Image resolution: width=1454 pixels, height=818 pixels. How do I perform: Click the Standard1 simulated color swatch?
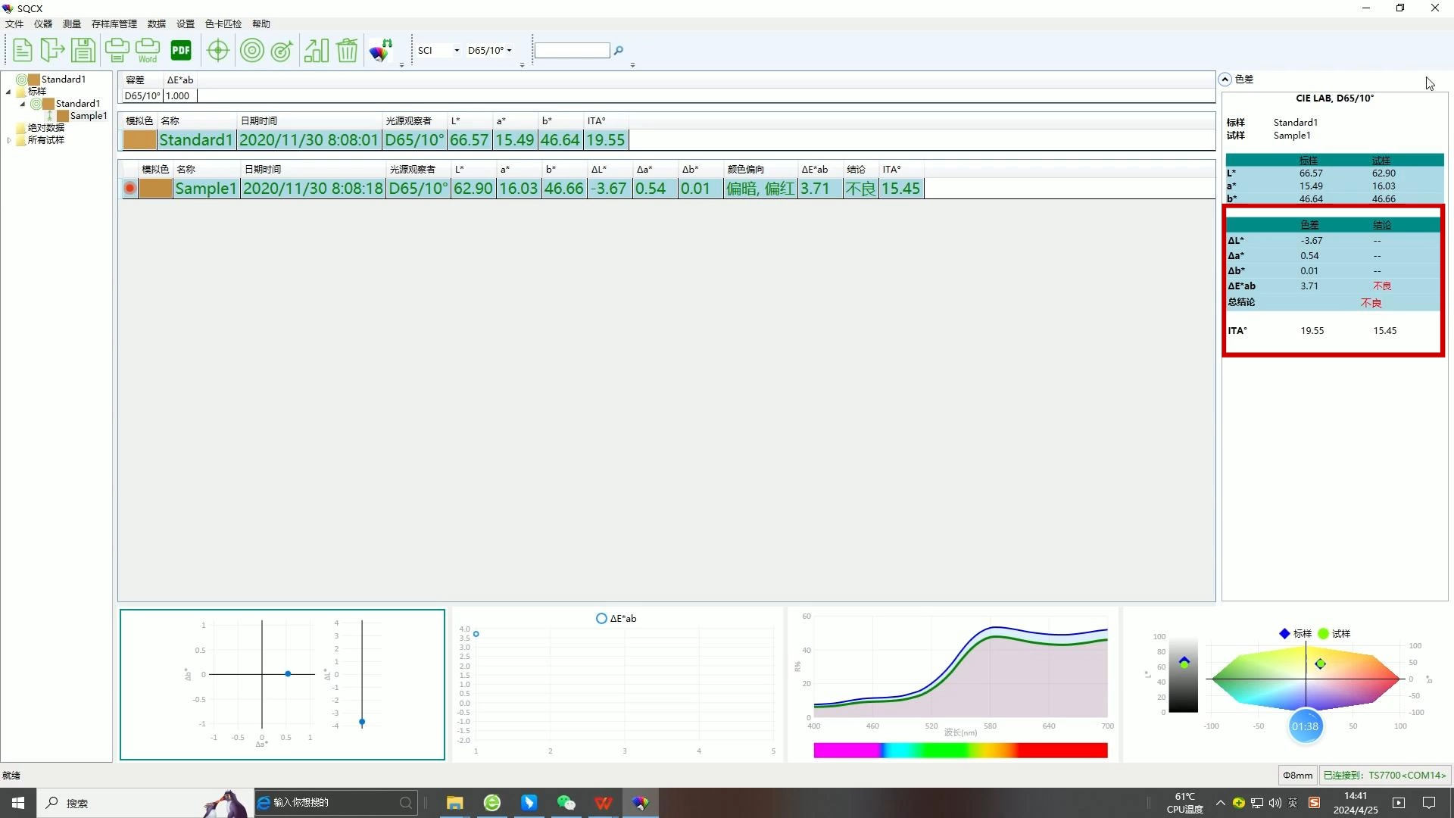pos(139,140)
